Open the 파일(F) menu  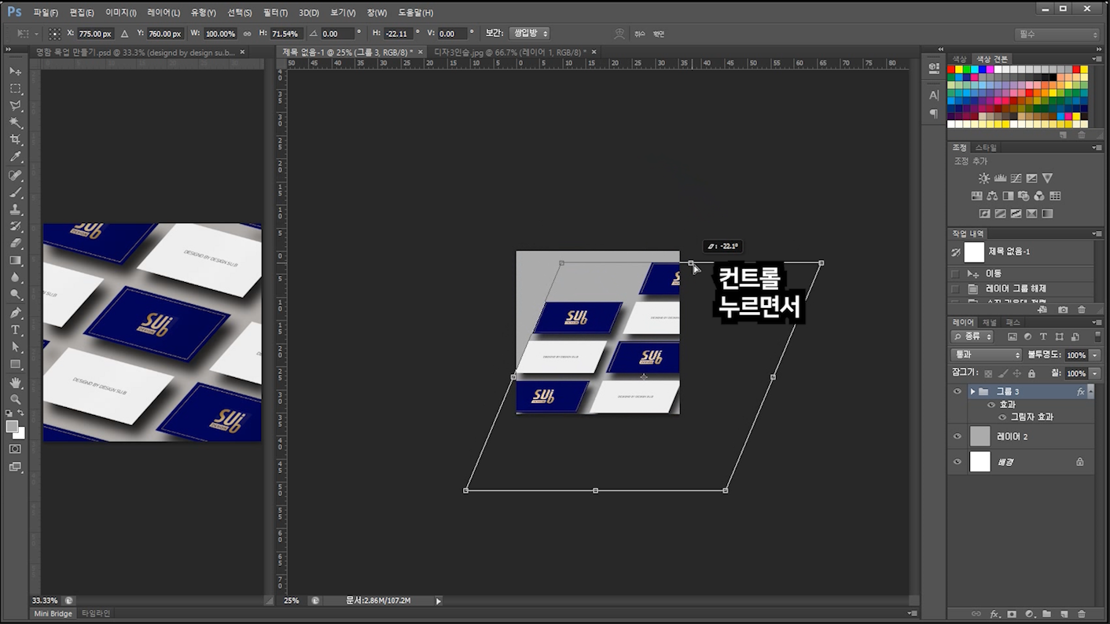tap(46, 13)
